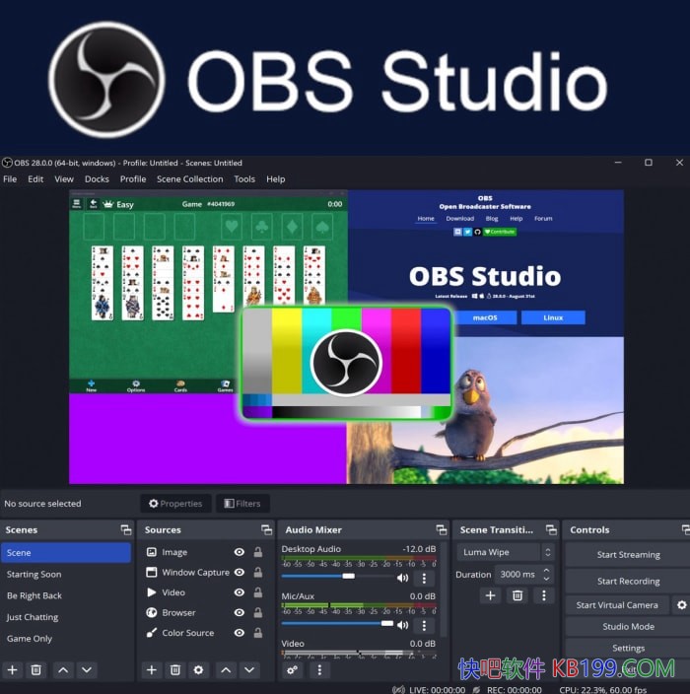Click Start Recording
The height and width of the screenshot is (694, 690).
coord(628,581)
